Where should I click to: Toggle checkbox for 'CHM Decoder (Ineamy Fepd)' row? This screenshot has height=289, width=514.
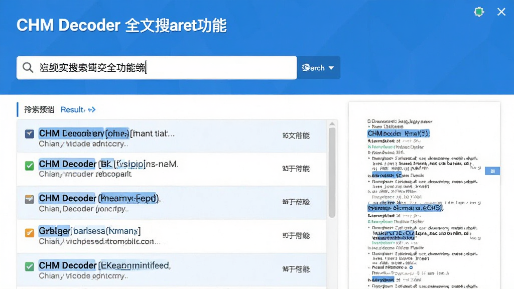pyautogui.click(x=30, y=199)
